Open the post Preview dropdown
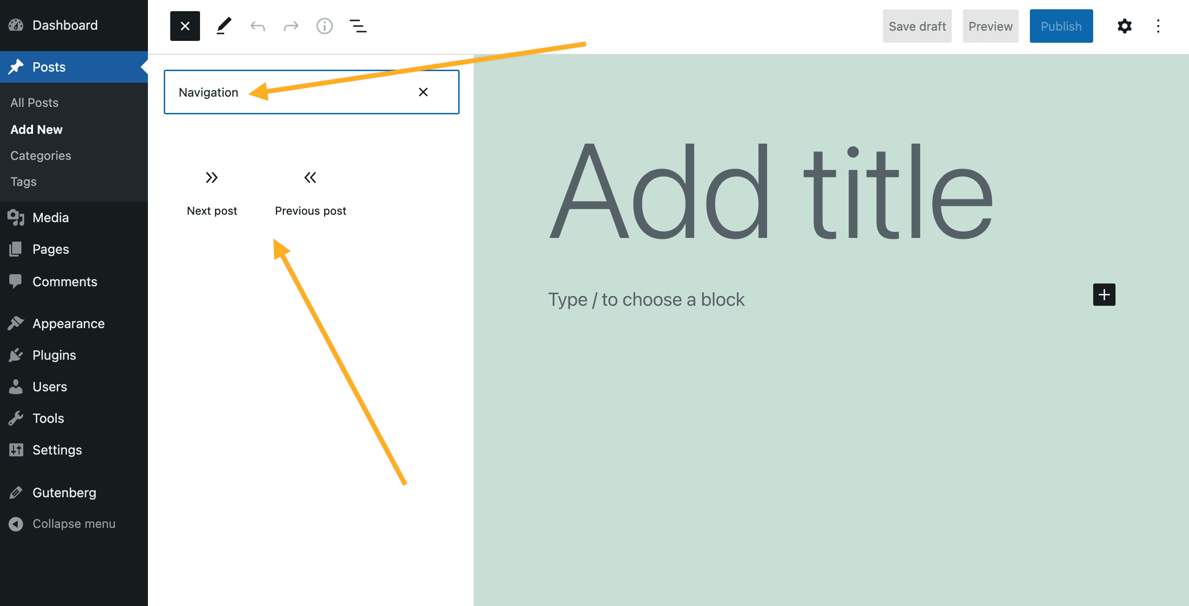The image size is (1189, 606). tap(990, 26)
